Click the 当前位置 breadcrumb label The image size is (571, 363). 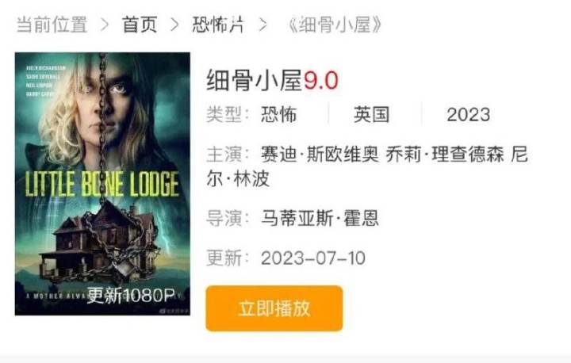tap(52, 25)
